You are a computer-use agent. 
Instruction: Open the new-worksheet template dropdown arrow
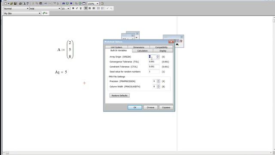click(8, 3)
